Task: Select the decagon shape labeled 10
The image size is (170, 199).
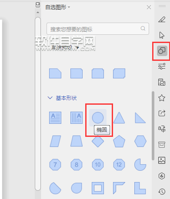Action: click(x=98, y=165)
